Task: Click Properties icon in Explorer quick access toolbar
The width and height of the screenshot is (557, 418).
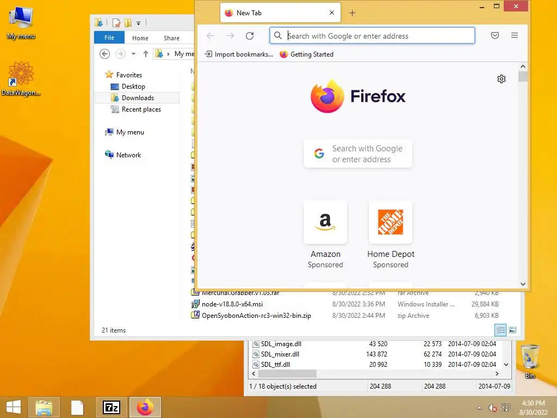Action: (x=116, y=23)
